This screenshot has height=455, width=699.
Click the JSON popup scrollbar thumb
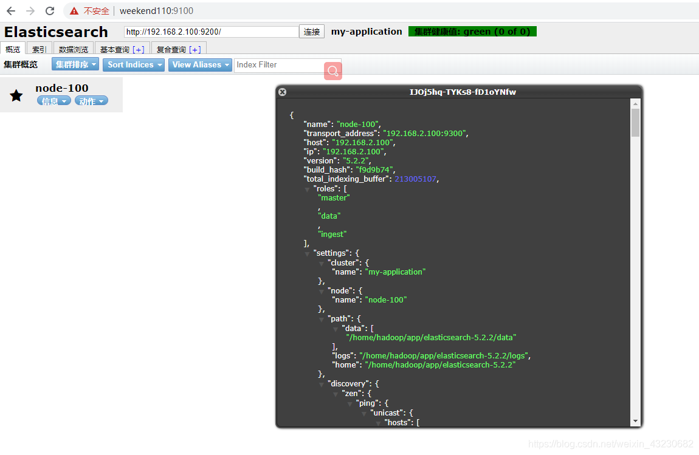[x=635, y=123]
